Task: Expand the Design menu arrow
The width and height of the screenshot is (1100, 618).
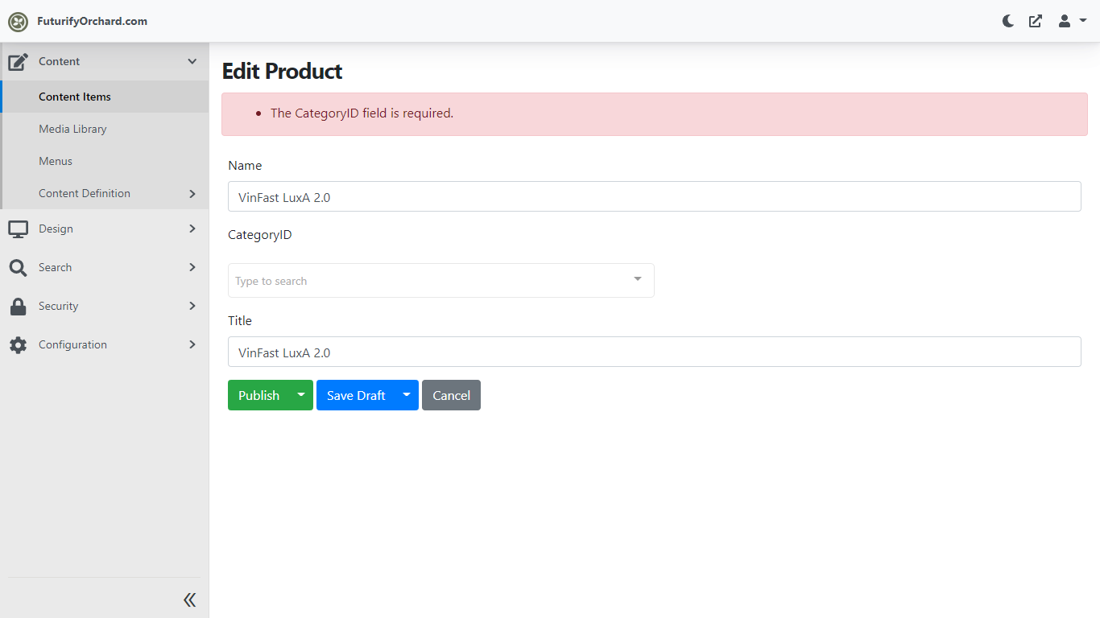Action: [192, 229]
